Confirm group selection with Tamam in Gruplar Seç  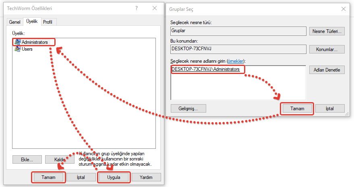click(296, 109)
